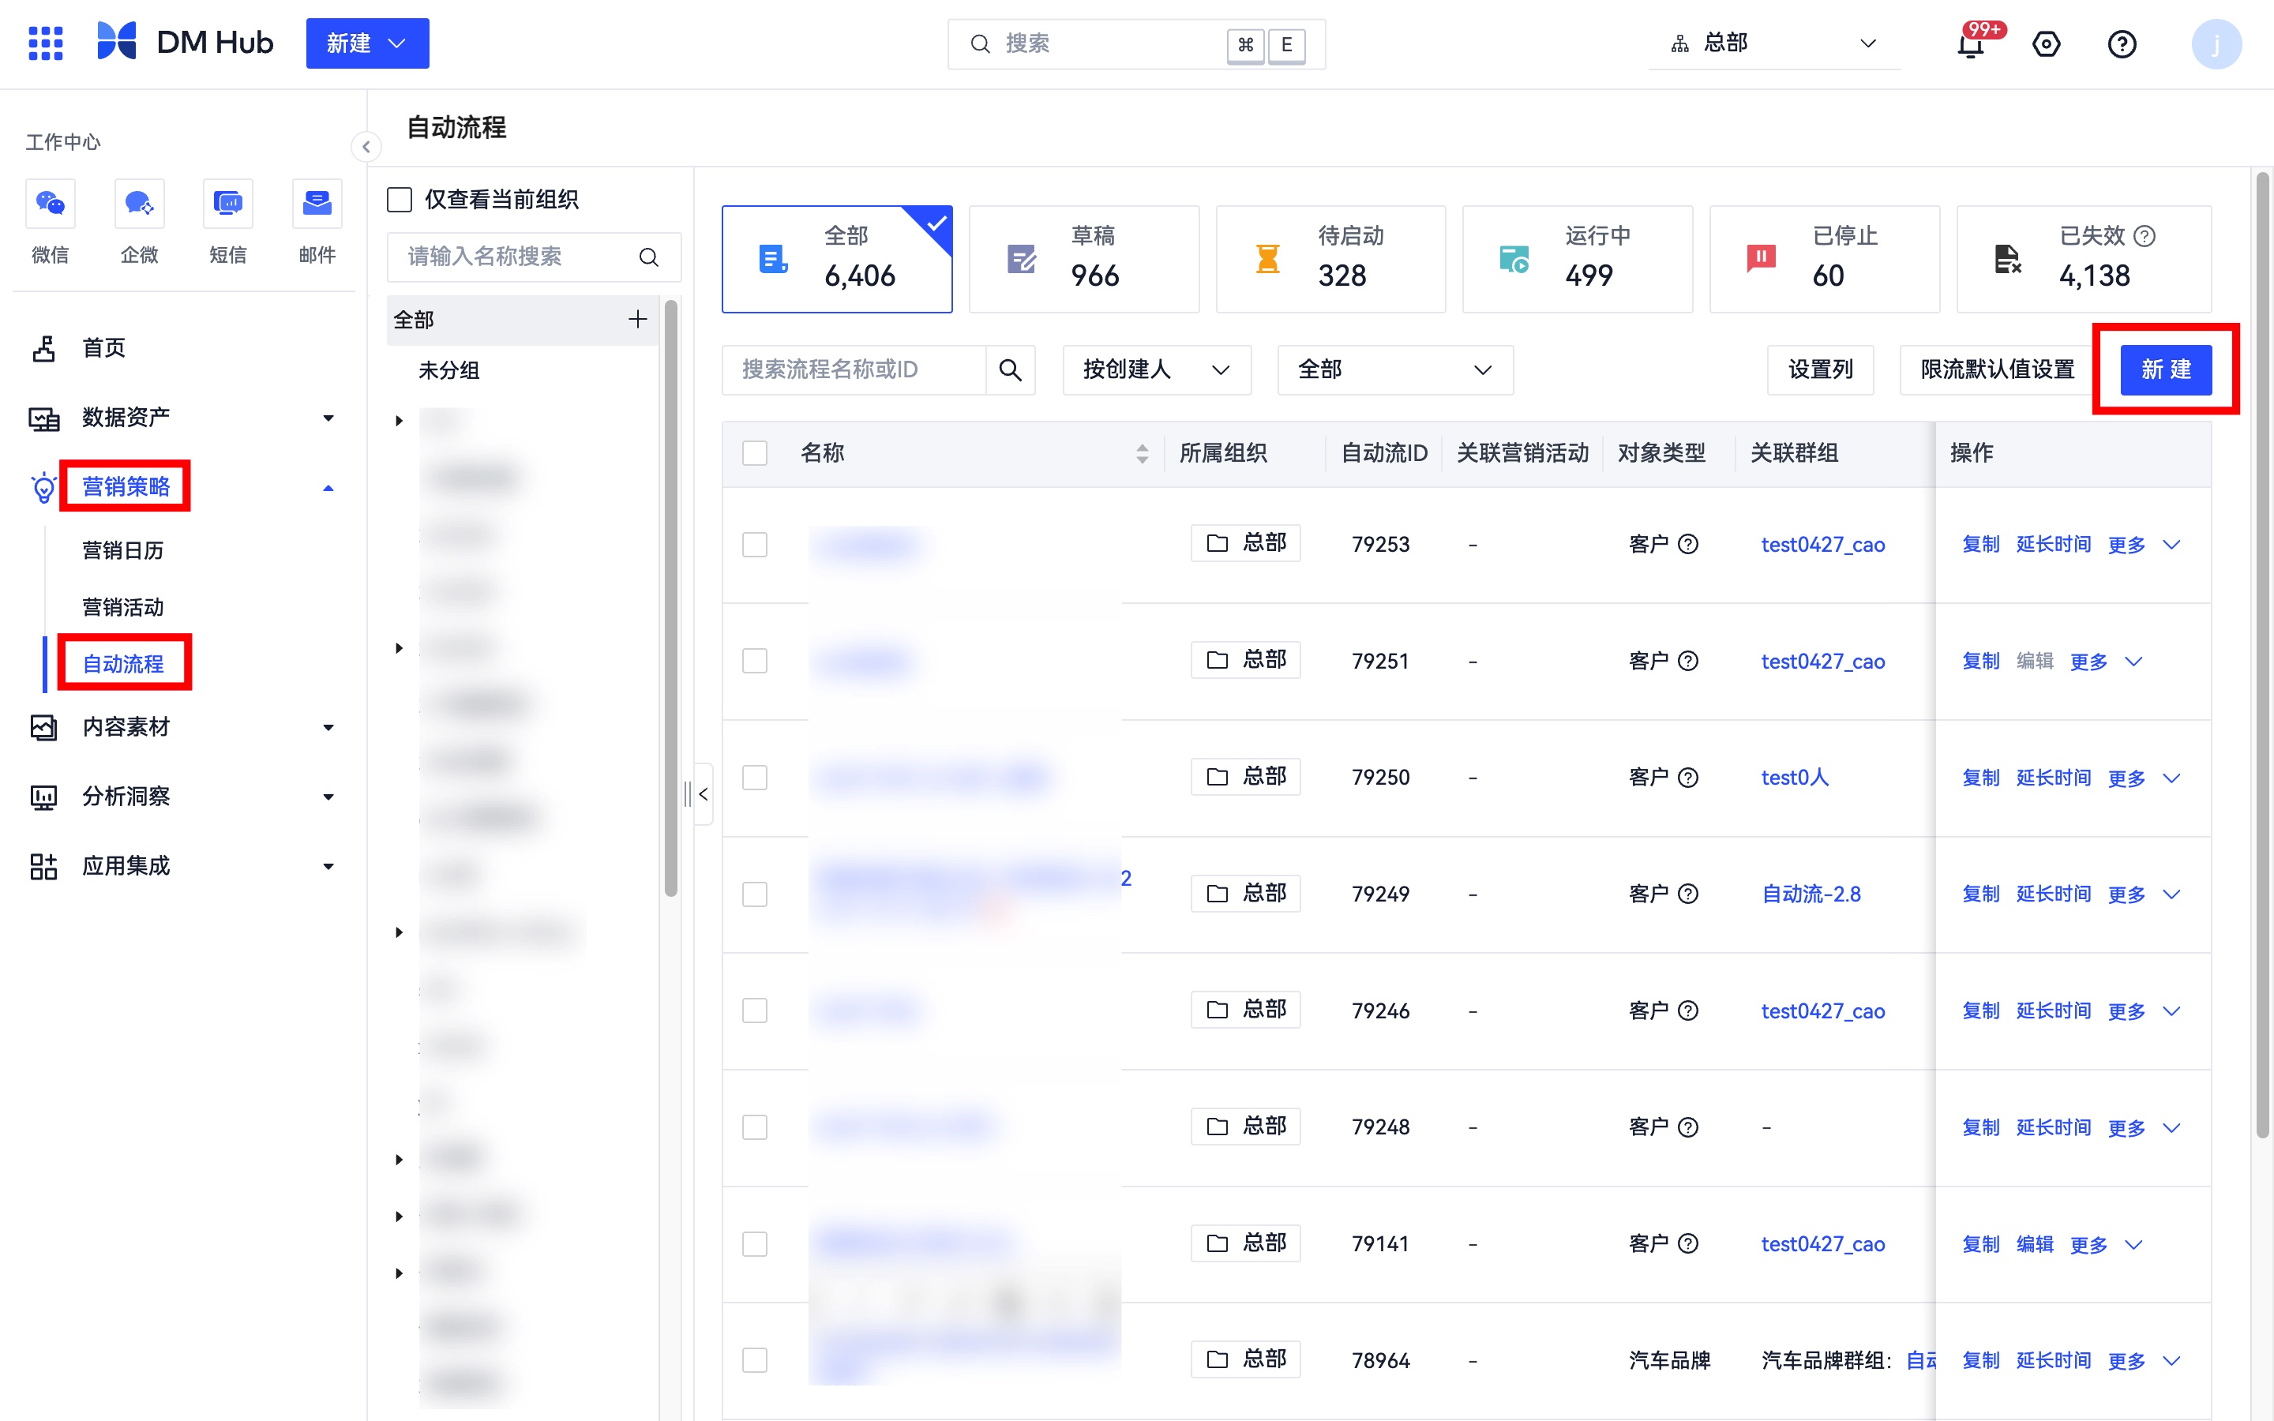Open the 自动流-2.8 group link

(x=1811, y=894)
